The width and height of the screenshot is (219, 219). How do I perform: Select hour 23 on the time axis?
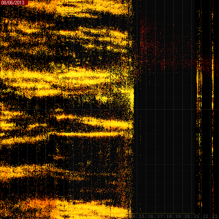pyautogui.click(x=215, y=216)
